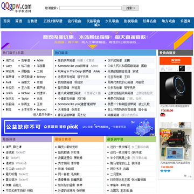Open the Adele link in popular singers
This screenshot has height=194, width=194.
(40, 60)
